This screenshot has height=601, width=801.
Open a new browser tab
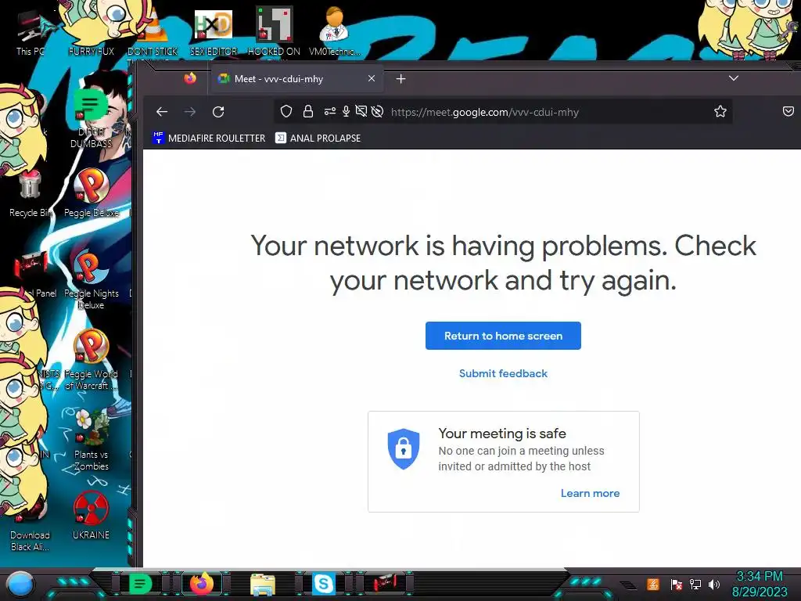coord(401,79)
